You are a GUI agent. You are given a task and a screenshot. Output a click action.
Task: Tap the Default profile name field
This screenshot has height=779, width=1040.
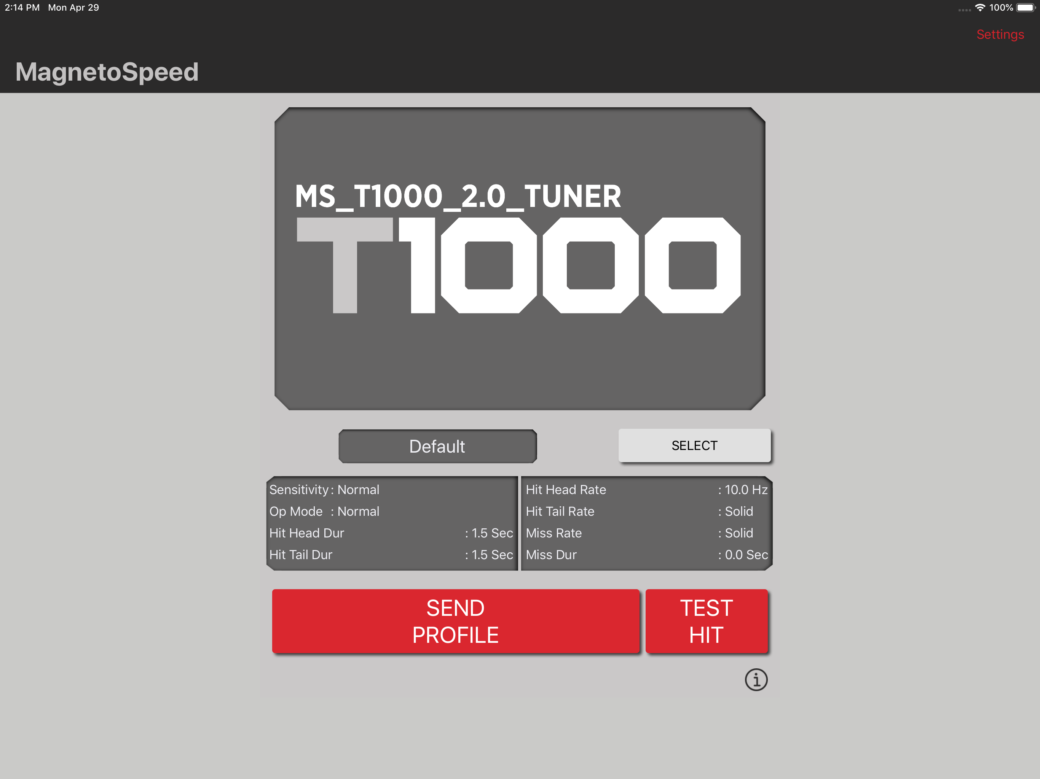coord(437,446)
